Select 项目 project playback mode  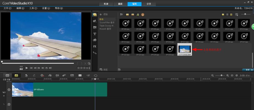click(x=21, y=67)
